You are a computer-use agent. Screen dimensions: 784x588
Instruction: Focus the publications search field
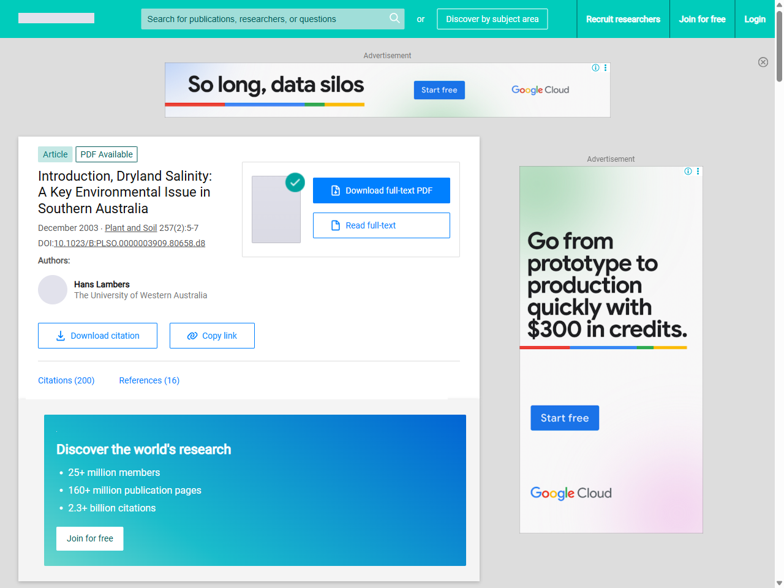point(263,19)
